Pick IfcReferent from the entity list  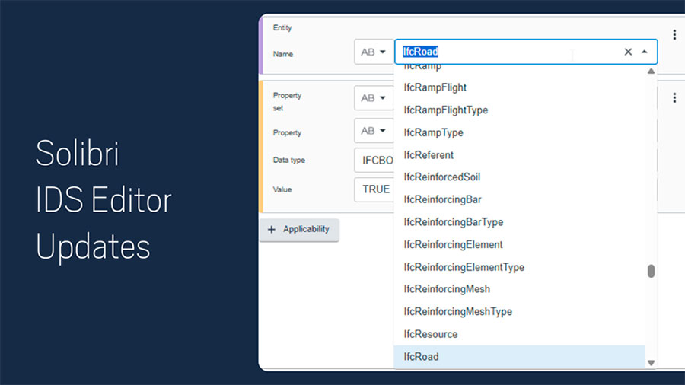click(x=429, y=155)
